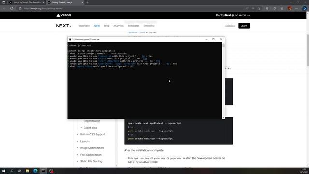This screenshot has width=309, height=174.
Task: Click the page's vertical scrollbar thumb
Action: tap(308, 50)
